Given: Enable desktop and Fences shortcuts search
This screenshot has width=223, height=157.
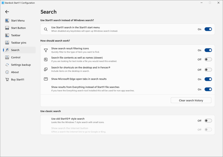Looking at the screenshot, I should [x=208, y=70].
